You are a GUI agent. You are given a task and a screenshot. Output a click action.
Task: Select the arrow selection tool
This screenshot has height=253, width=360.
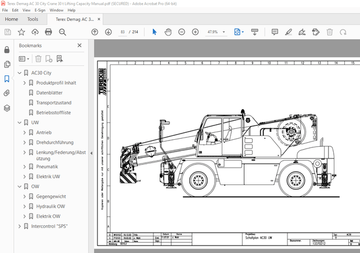154,32
